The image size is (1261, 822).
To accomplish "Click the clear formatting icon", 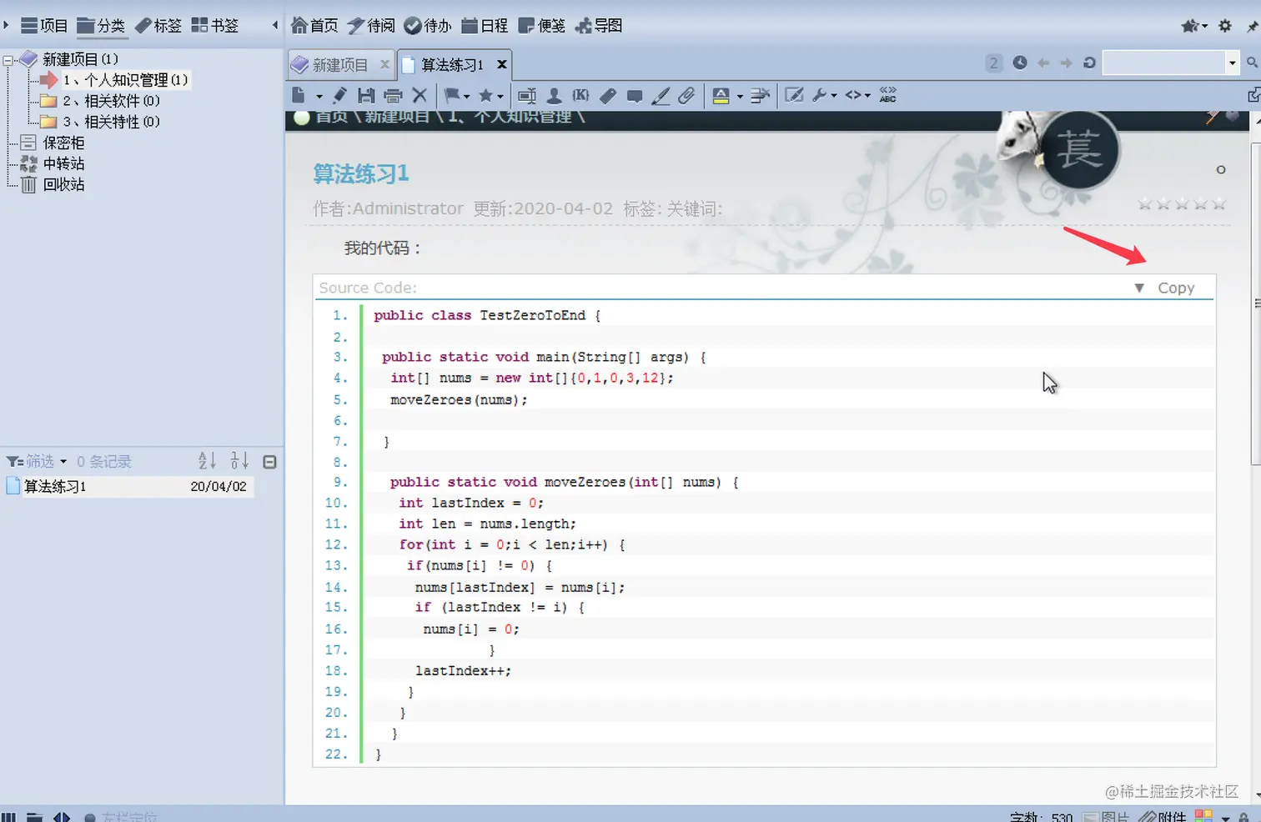I will tap(759, 96).
